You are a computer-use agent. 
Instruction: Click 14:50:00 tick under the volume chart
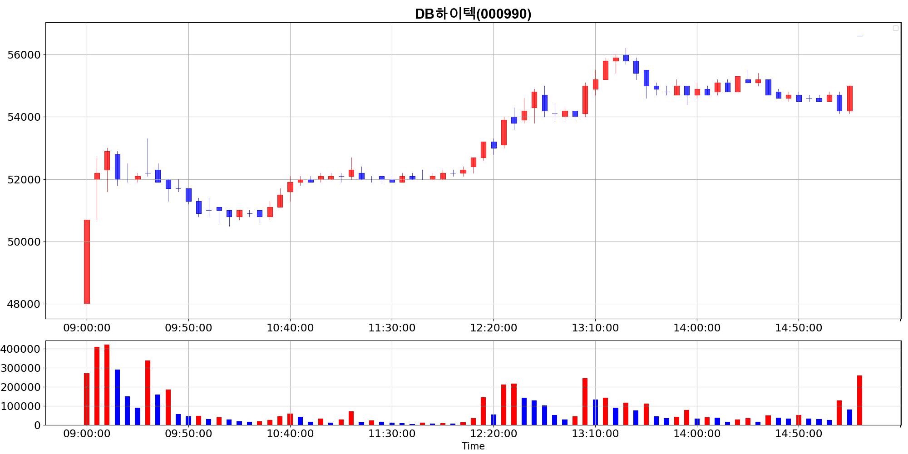click(799, 434)
